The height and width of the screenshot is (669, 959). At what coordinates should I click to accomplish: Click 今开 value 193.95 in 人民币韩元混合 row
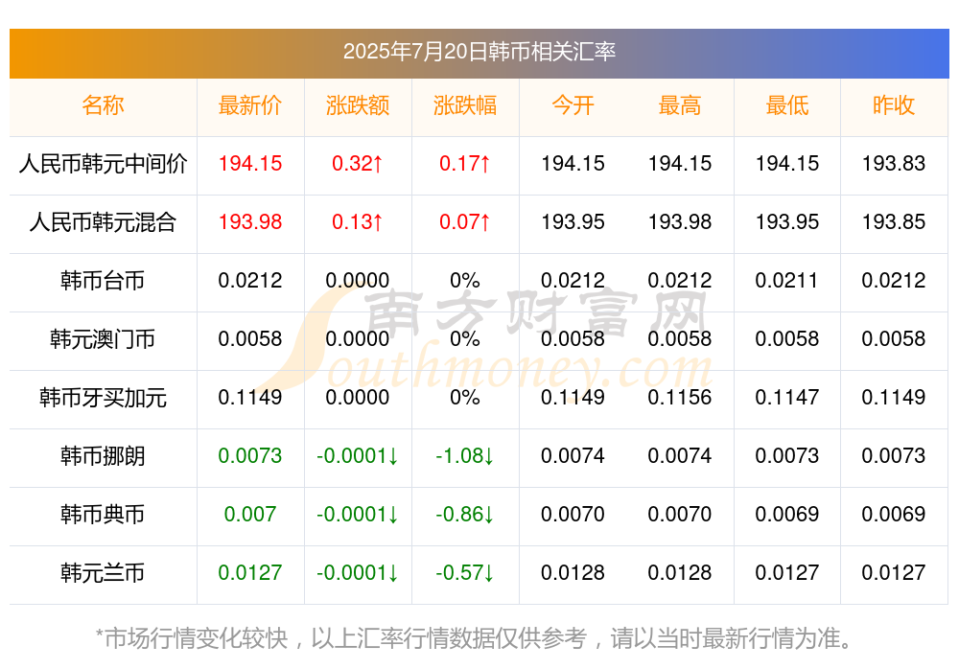(573, 222)
